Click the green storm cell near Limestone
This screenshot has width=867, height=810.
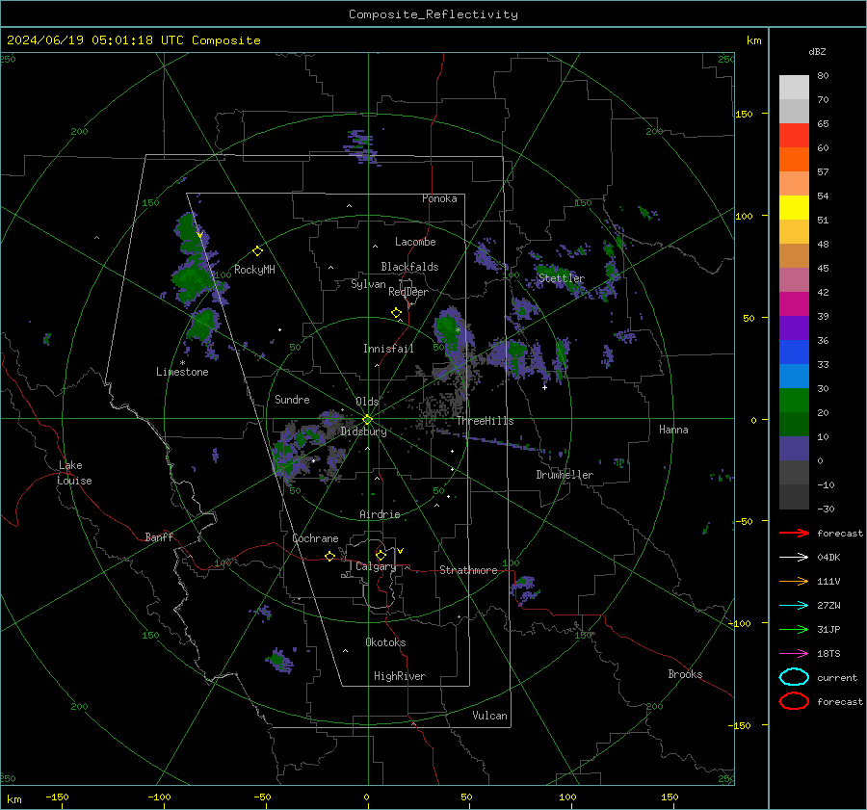coord(201,326)
